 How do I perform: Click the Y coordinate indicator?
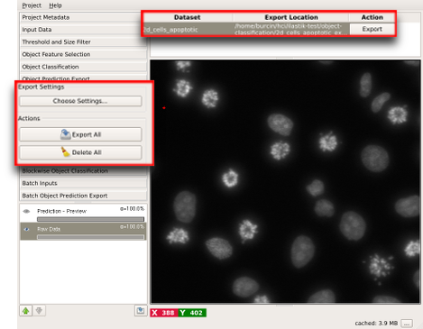point(192,313)
